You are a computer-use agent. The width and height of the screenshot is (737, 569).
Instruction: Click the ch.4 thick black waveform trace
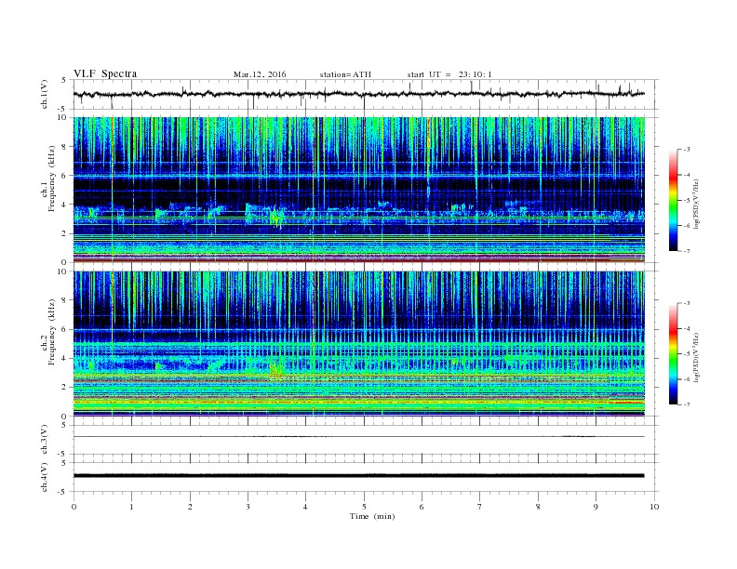[x=359, y=476]
